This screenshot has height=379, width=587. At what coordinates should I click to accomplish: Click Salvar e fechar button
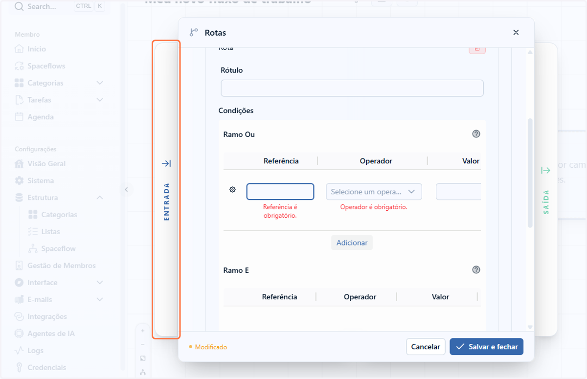point(487,347)
